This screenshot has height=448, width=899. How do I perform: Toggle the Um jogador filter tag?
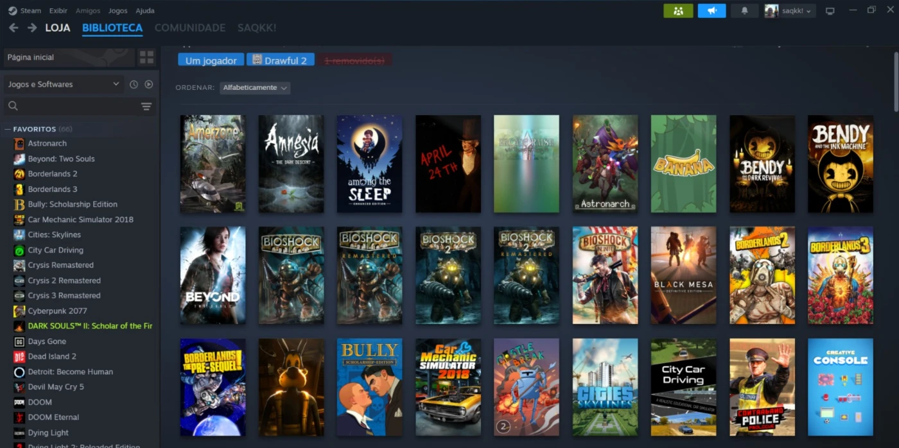211,60
